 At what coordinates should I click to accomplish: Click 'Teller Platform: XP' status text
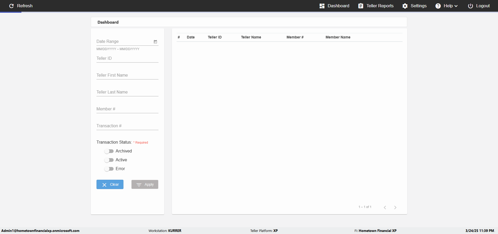pos(264,231)
